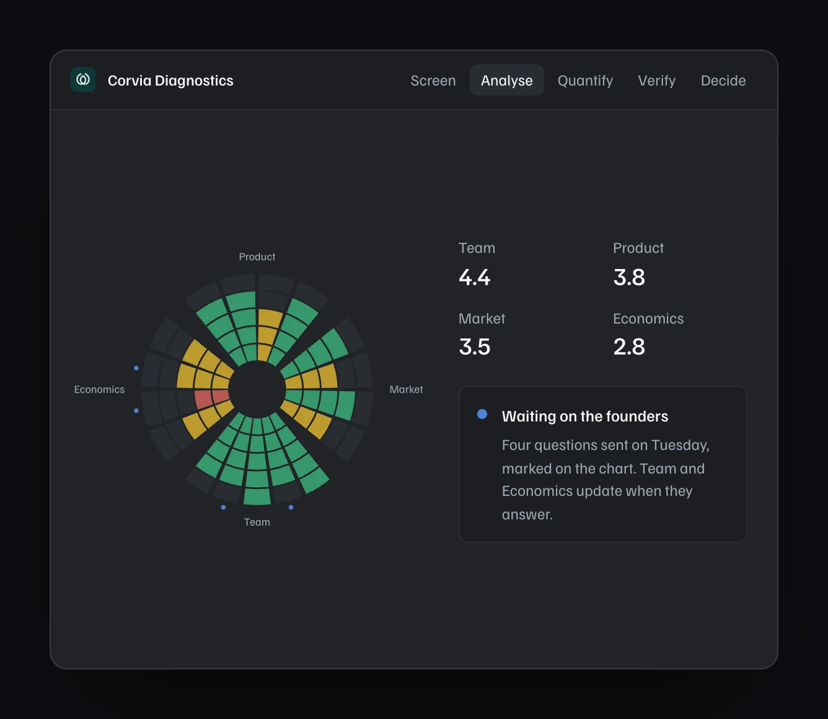Click the note starting Four questions sent on Tuesday
828x719 pixels.
coord(606,480)
